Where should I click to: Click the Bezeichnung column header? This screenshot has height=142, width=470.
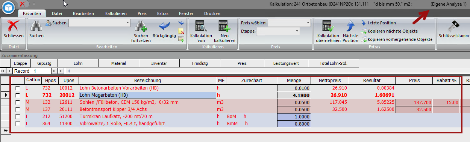pyautogui.click(x=147, y=81)
